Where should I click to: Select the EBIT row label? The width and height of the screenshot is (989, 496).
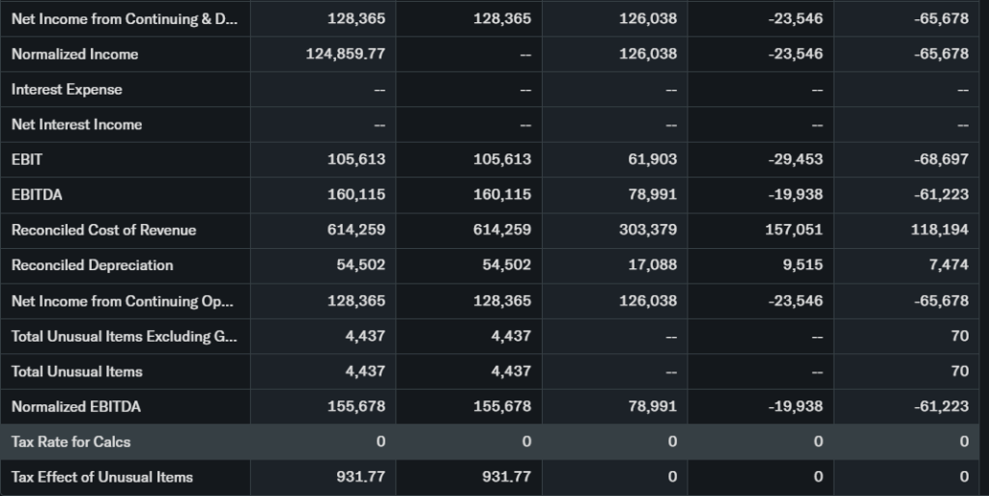[x=27, y=159]
